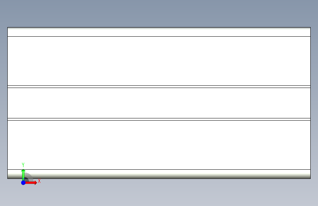Click empty background above the model
This screenshot has width=318, height=206.
point(159,13)
